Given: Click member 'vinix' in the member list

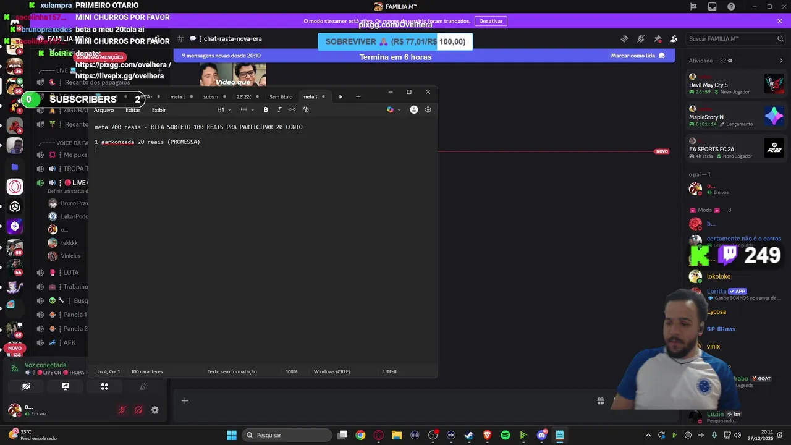Looking at the screenshot, I should click(x=713, y=346).
